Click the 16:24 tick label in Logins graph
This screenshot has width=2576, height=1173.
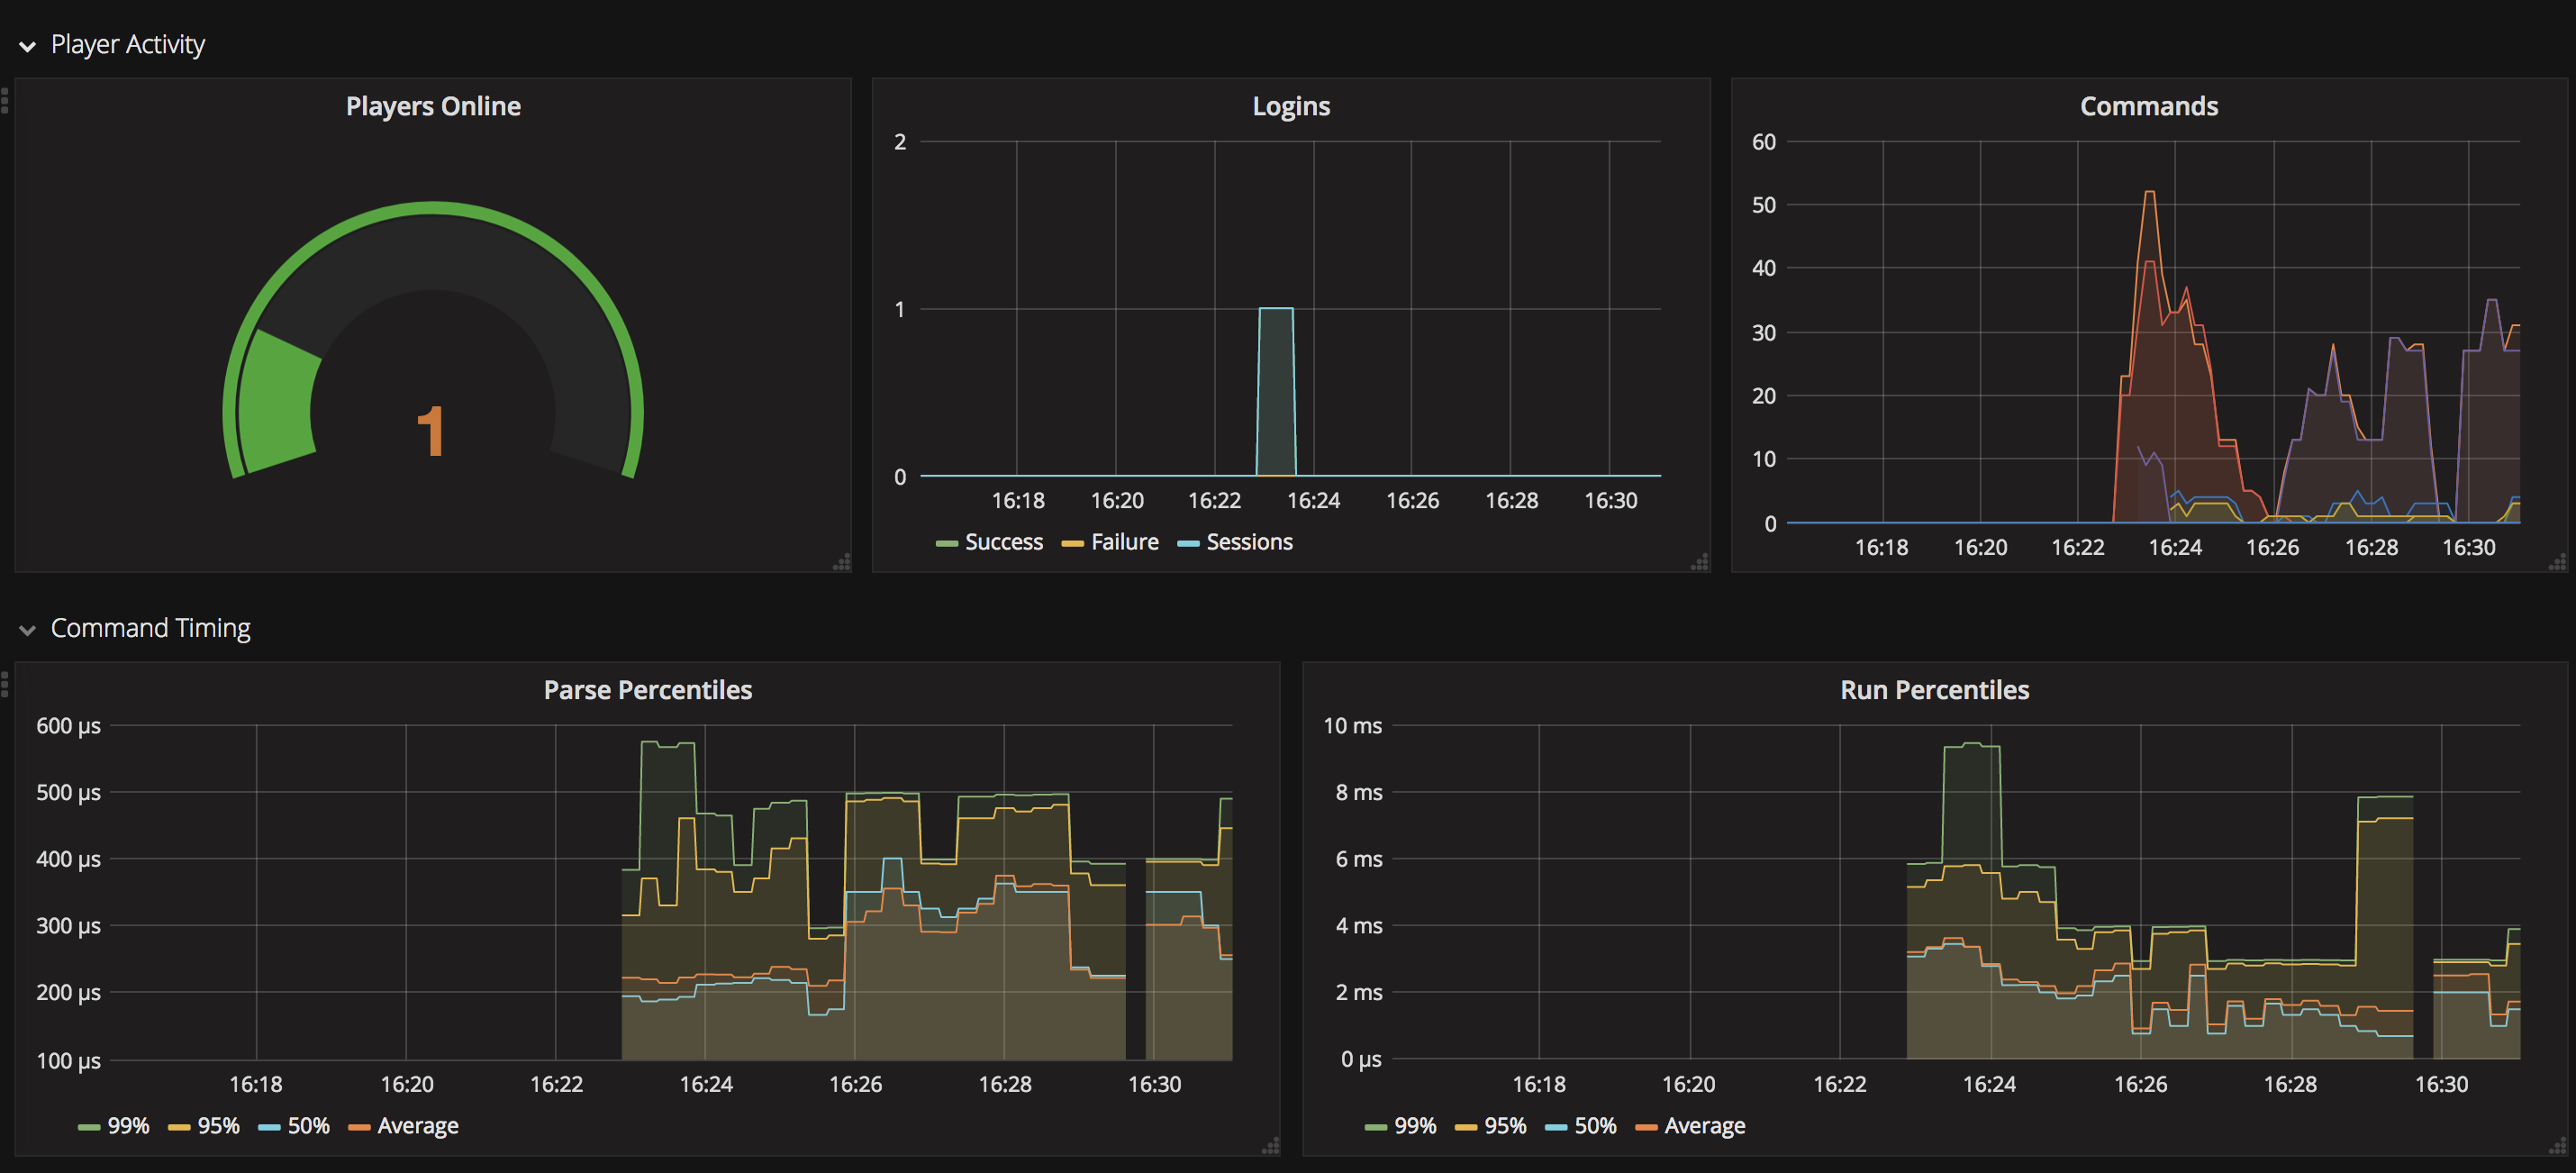1313,500
